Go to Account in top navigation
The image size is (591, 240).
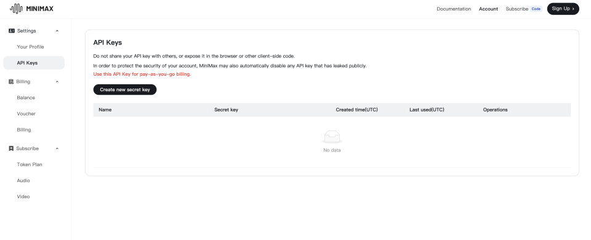tap(488, 9)
